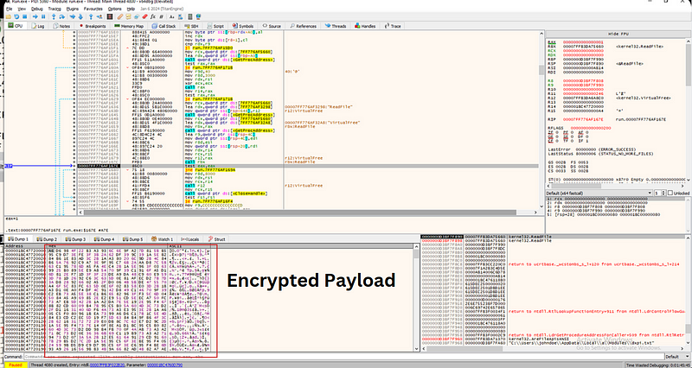Open the Calls icon next to Strings

[x=180, y=16]
